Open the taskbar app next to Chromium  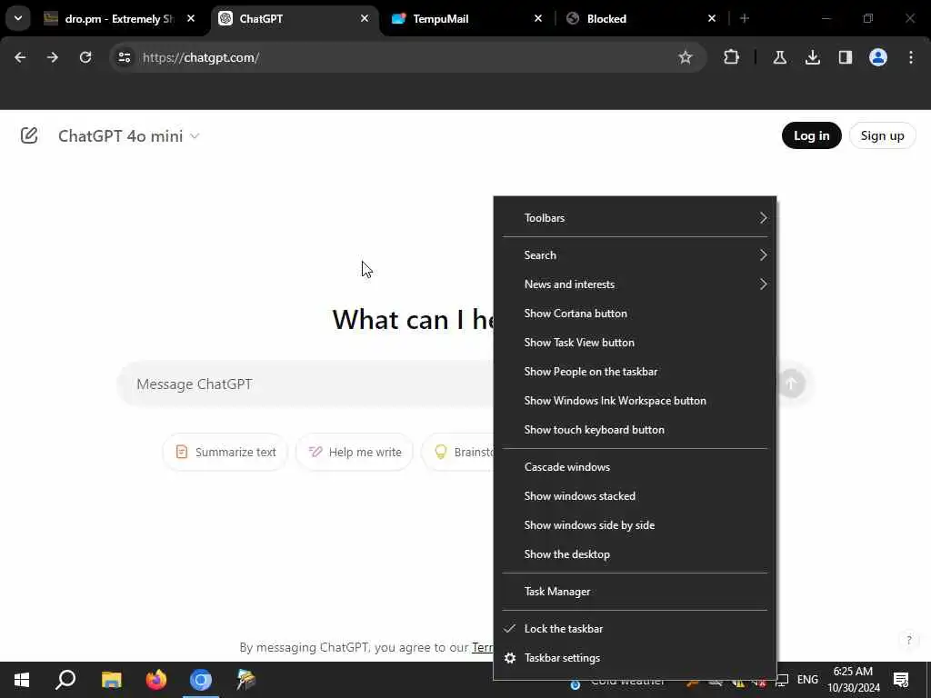245,680
